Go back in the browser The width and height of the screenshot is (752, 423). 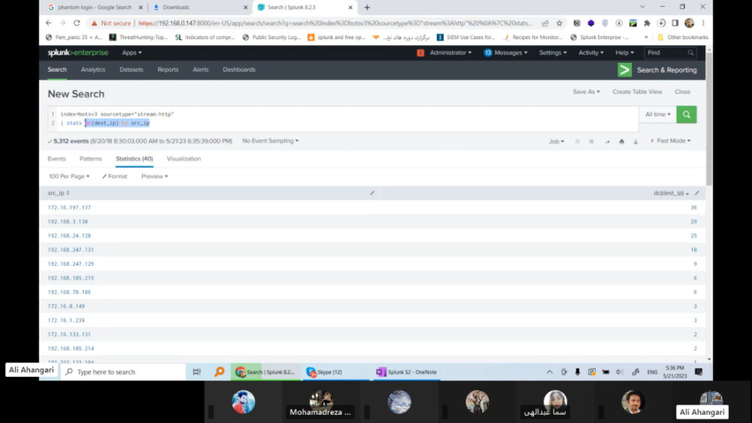(48, 23)
